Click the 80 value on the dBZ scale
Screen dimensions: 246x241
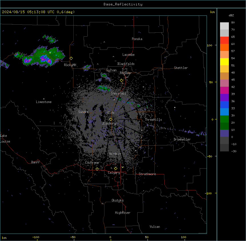(233, 23)
